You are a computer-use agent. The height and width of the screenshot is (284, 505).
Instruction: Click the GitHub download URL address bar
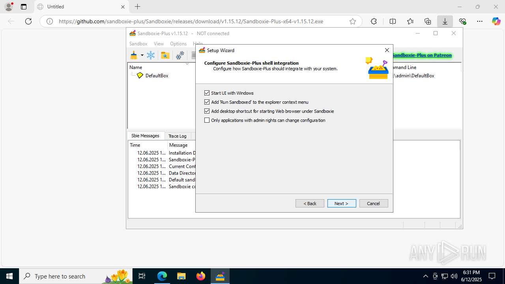191,21
